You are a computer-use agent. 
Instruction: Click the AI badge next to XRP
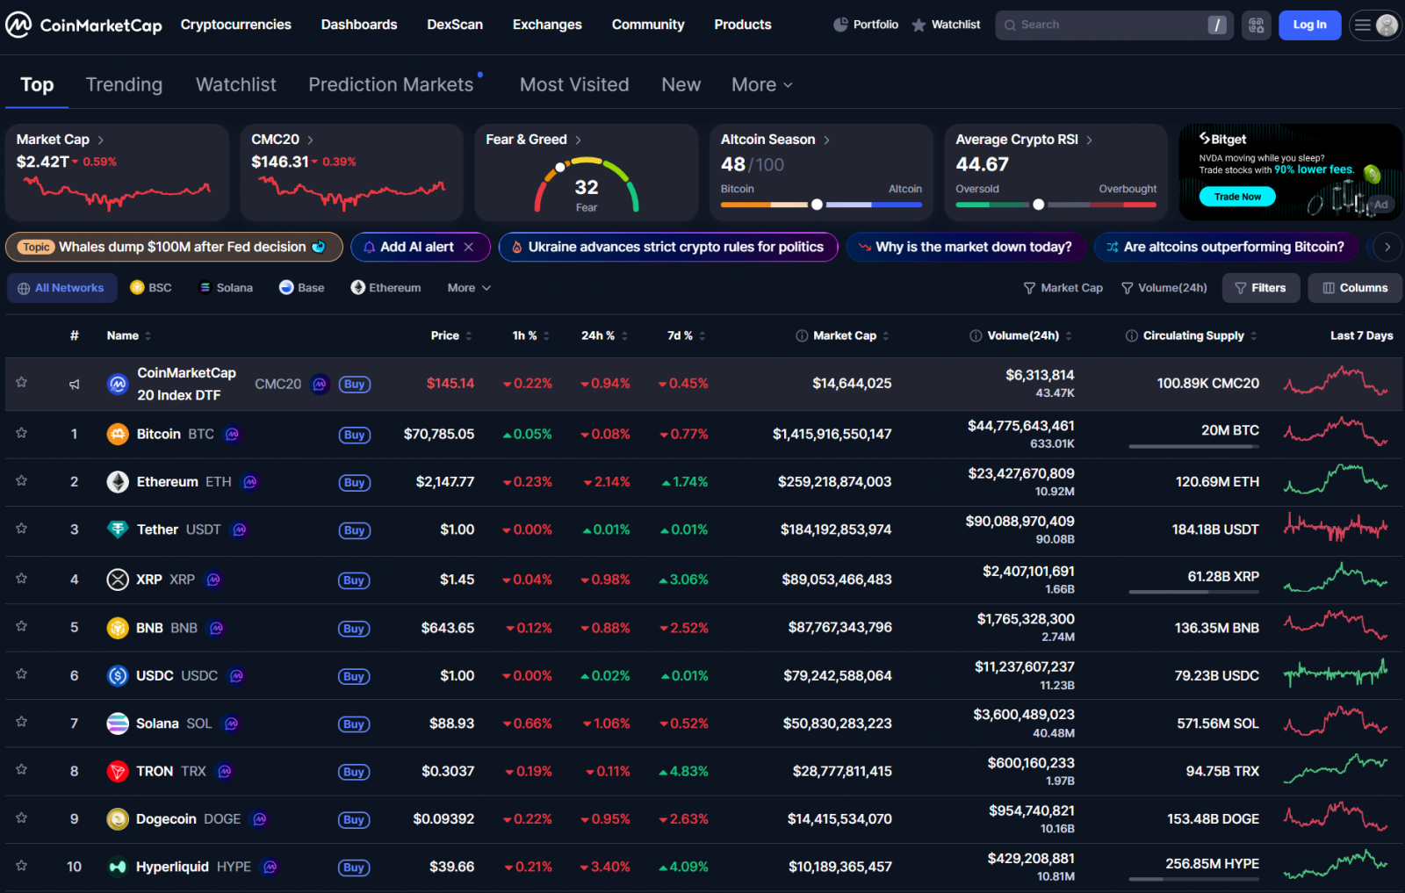click(x=213, y=580)
